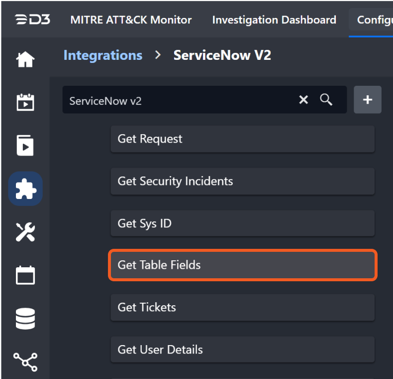The image size is (393, 379).
Task: Open the calendar play icon in sidebar
Action: point(25,102)
